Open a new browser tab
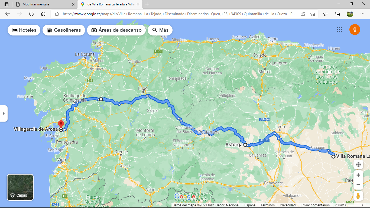 147,4
